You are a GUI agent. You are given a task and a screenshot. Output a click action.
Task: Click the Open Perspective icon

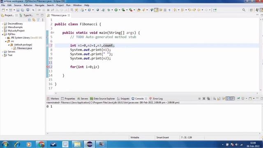[251, 10]
